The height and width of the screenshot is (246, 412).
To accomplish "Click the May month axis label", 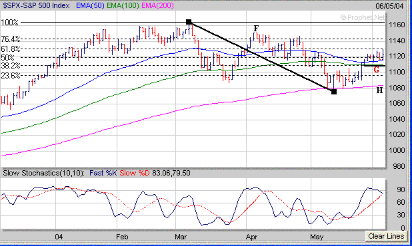I will tap(317, 237).
